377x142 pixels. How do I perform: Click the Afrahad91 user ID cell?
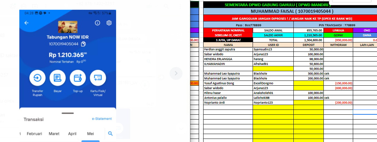[273, 64]
